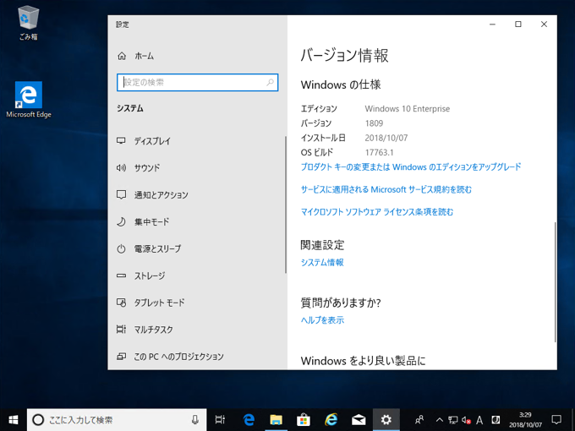Image resolution: width=575 pixels, height=431 pixels.
Task: Click the バージョン情報 heading
Action: [344, 56]
